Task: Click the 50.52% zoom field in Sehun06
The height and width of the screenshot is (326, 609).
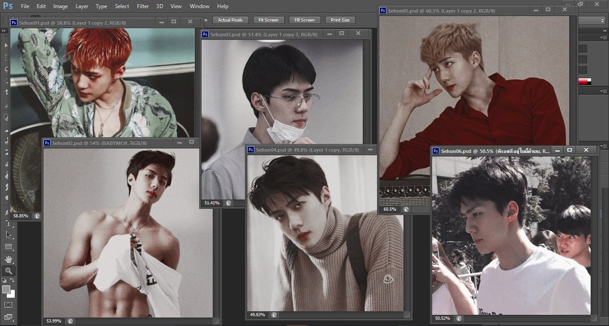Action: (443, 318)
